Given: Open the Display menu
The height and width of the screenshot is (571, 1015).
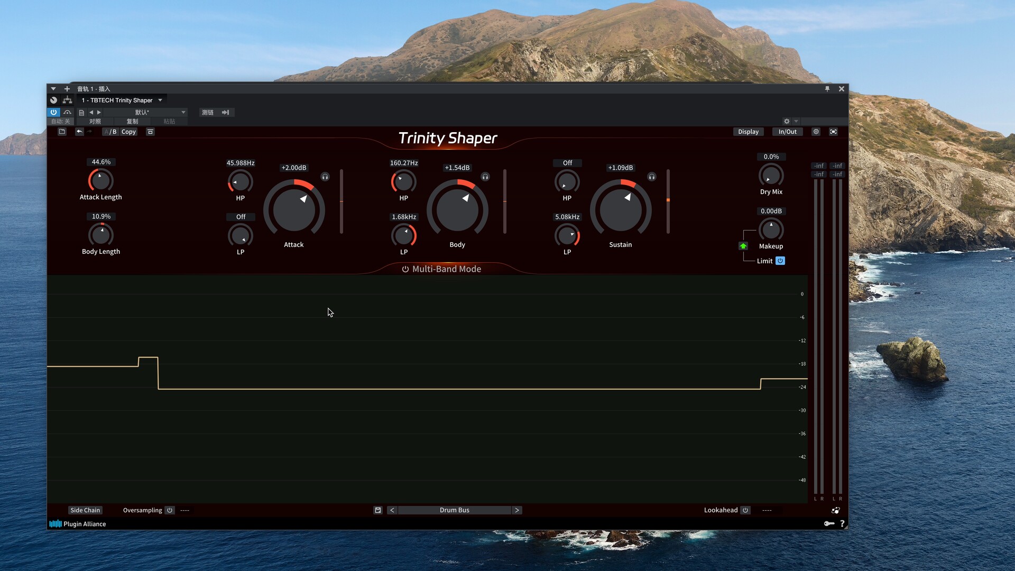Looking at the screenshot, I should pyautogui.click(x=748, y=132).
